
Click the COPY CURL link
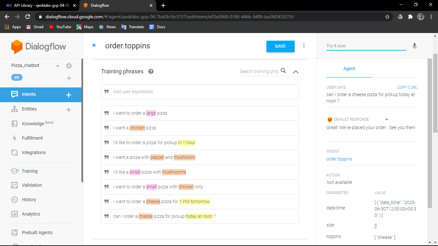coord(407,87)
